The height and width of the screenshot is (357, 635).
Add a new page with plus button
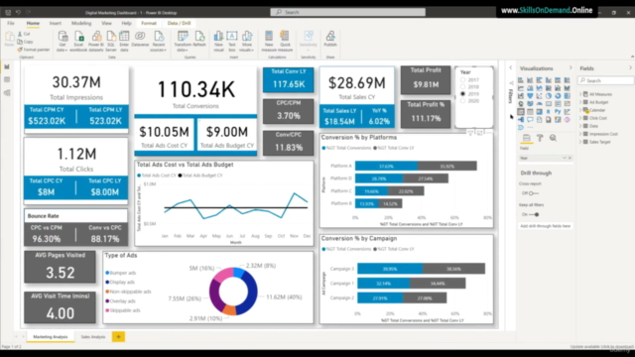(119, 337)
